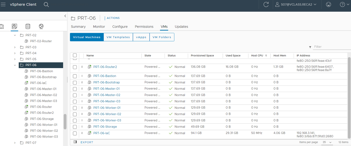The width and height of the screenshot is (351, 146).
Task: Open the hamburger main menu
Action: [3, 4]
